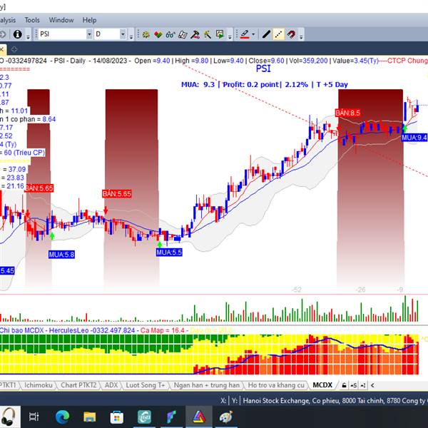This screenshot has width=428, height=428.
Task: Expand the PSI symbol dropdown
Action: pos(89,34)
